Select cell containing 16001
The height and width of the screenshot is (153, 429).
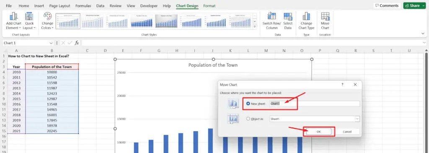coord(52,115)
